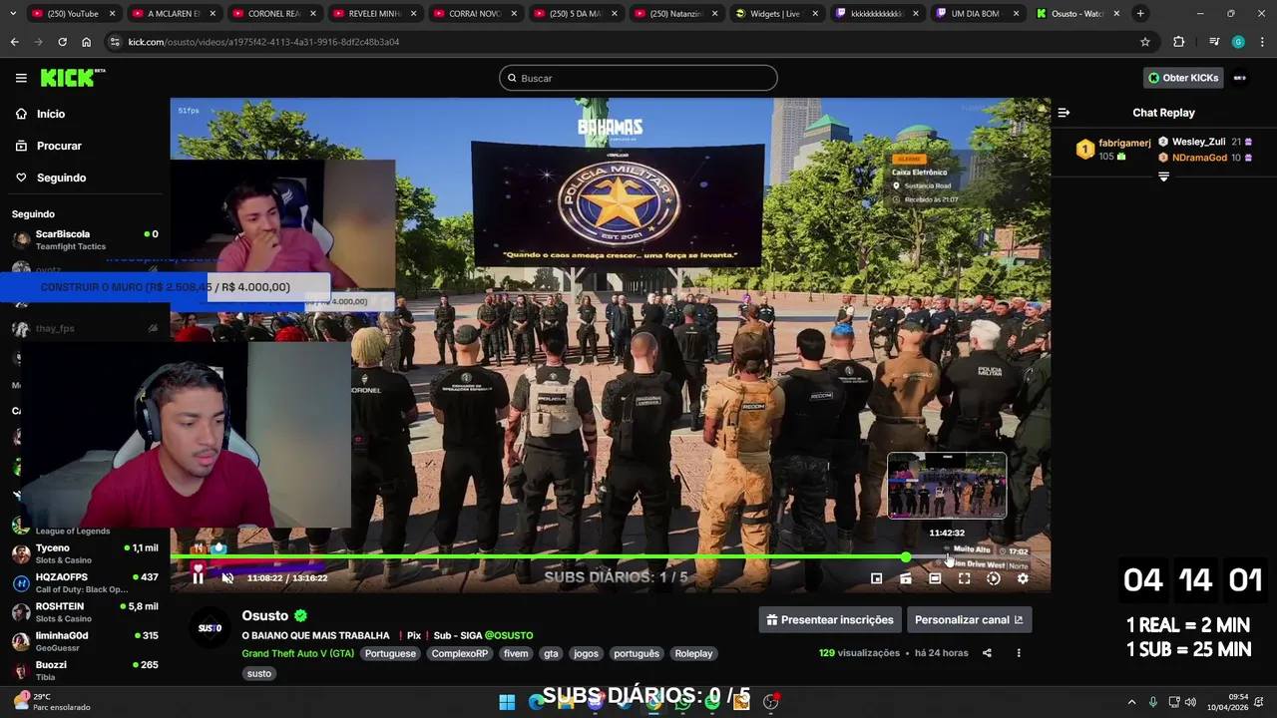Click the KICK logo
Image resolution: width=1277 pixels, height=718 pixels.
(x=72, y=78)
